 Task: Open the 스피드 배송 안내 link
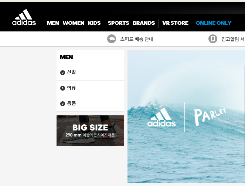137,39
